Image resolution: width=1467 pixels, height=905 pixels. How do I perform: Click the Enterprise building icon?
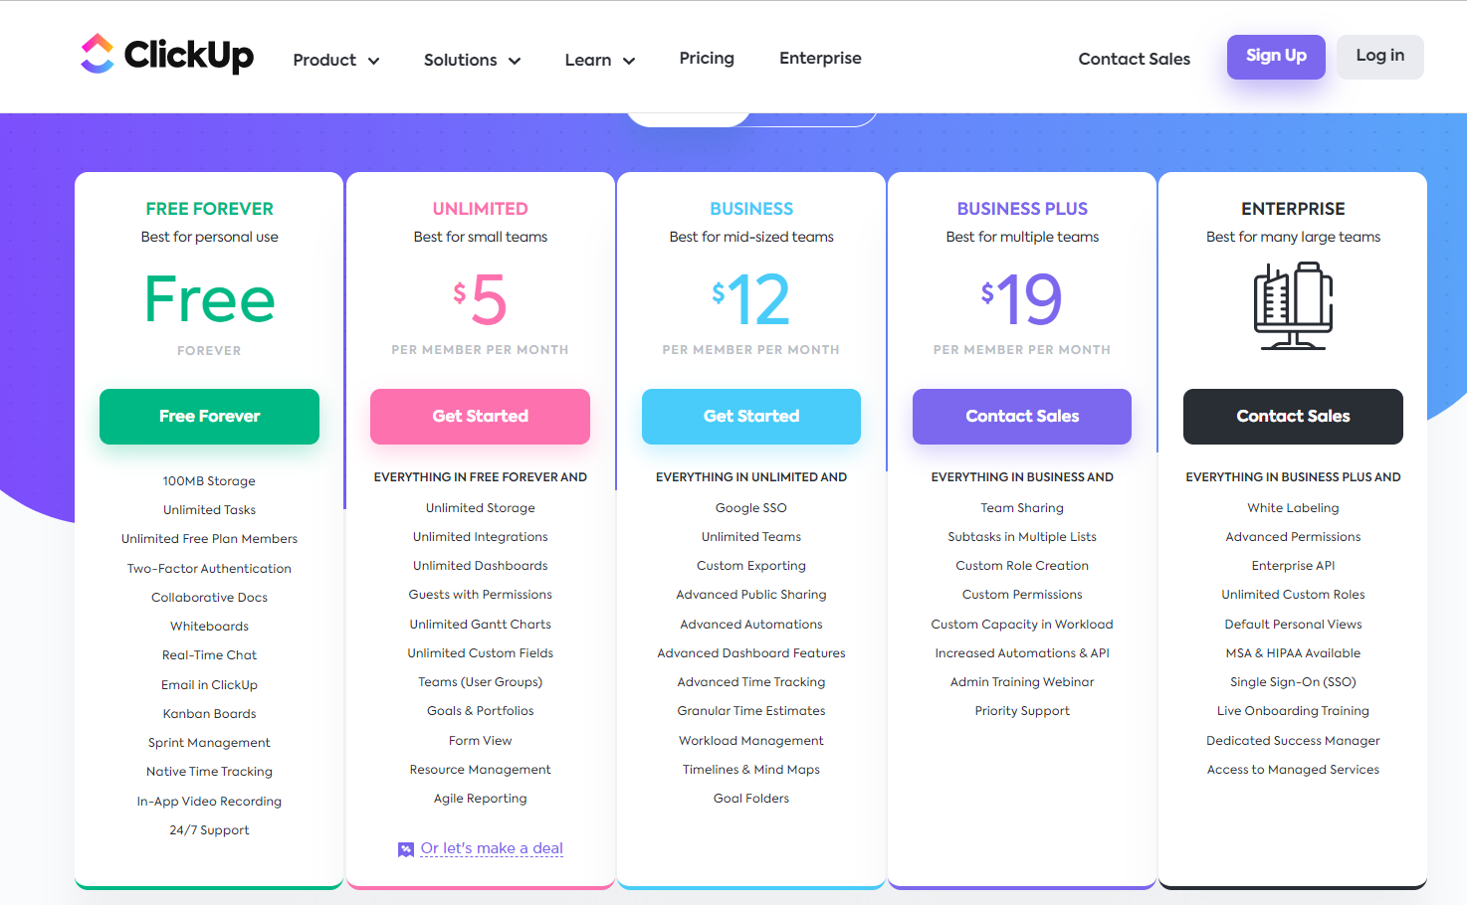1293,306
